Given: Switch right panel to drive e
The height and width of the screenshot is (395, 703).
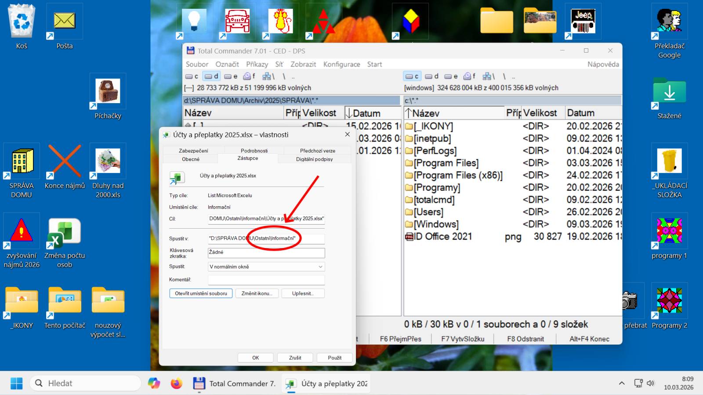Looking at the screenshot, I should (x=451, y=76).
